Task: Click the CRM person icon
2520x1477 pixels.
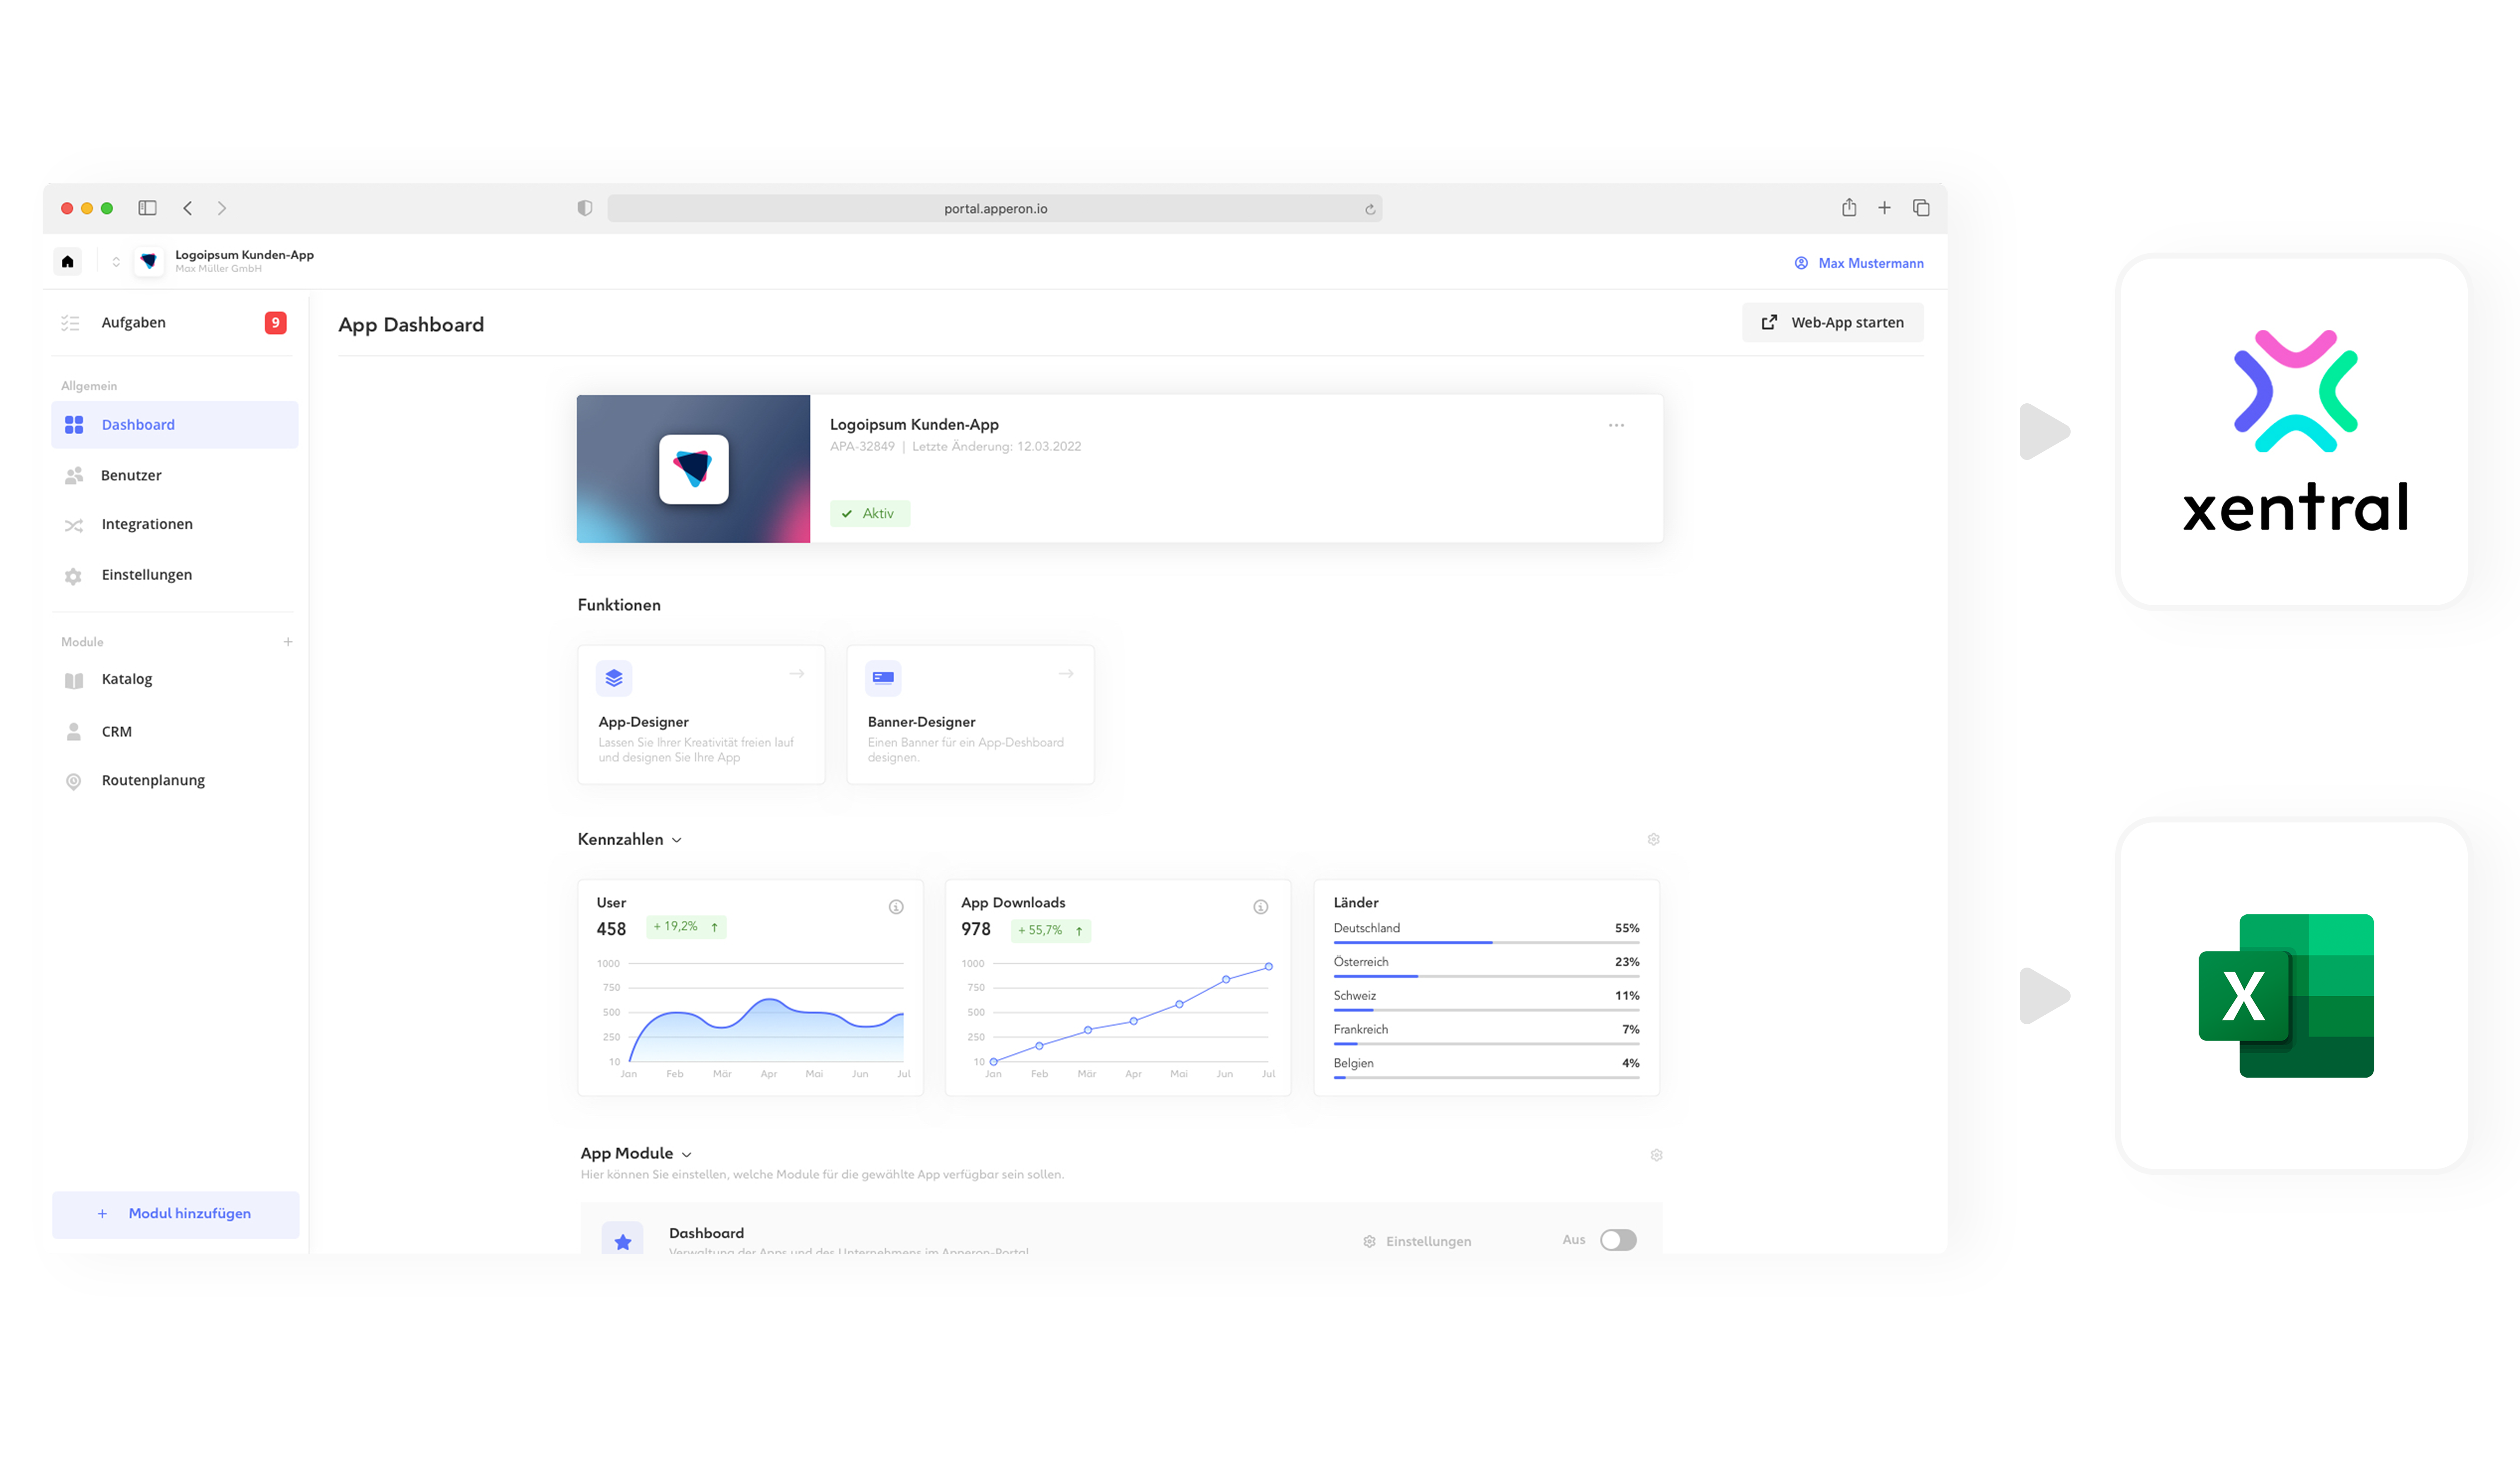Action: [73, 733]
